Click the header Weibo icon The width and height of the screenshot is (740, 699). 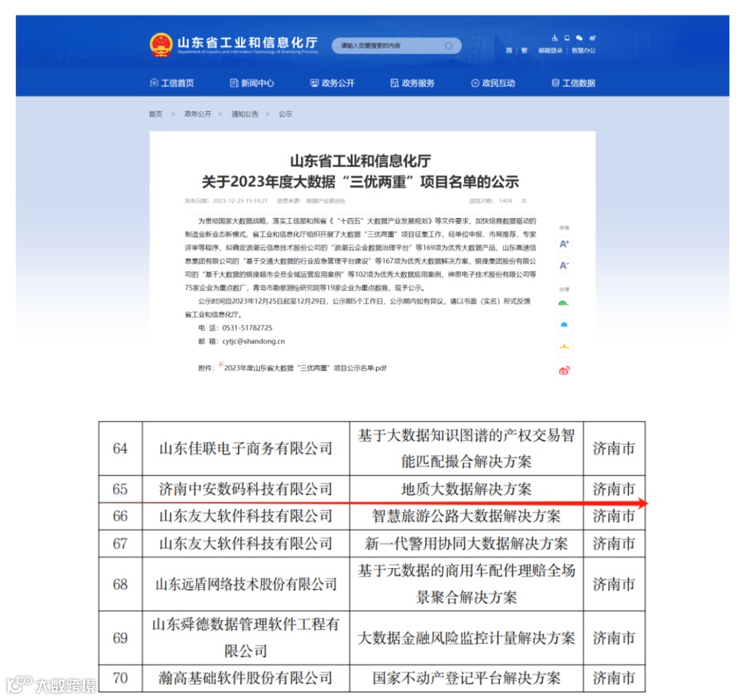click(592, 38)
